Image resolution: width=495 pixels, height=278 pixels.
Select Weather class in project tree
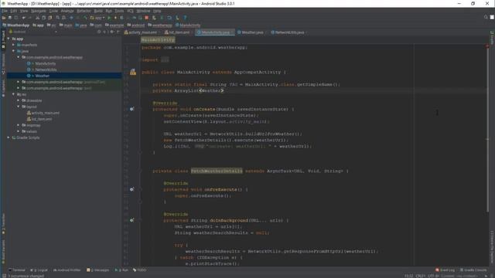click(43, 76)
